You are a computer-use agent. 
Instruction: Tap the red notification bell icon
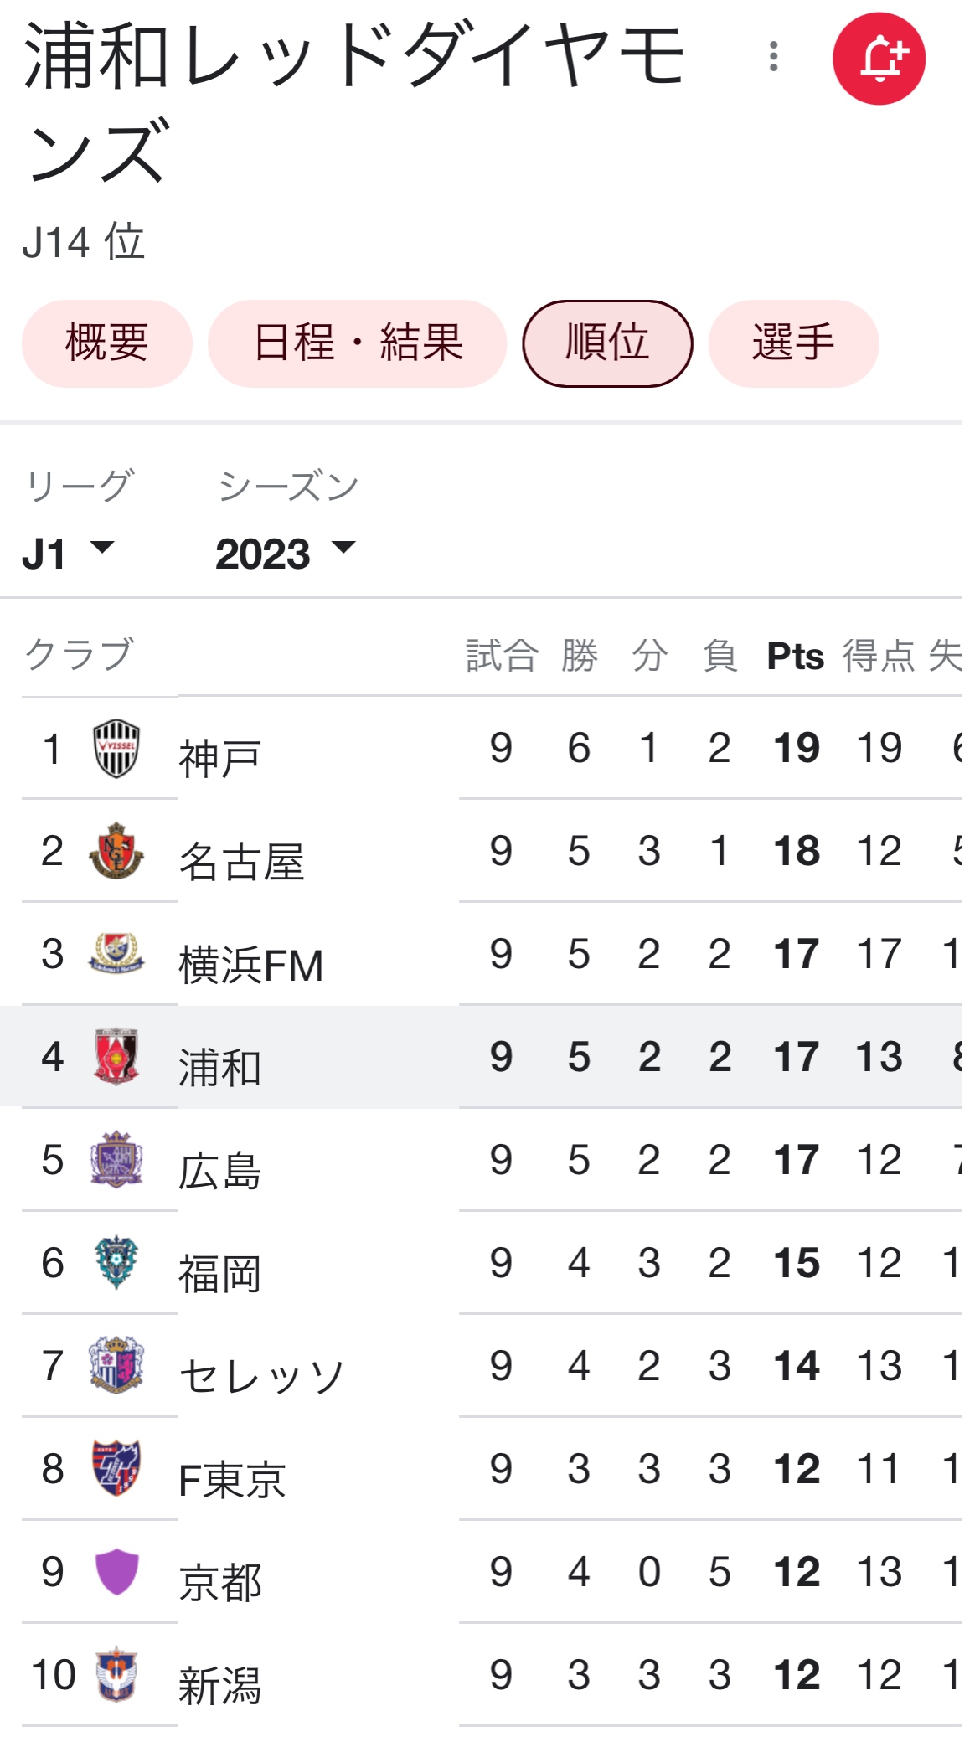(x=879, y=59)
